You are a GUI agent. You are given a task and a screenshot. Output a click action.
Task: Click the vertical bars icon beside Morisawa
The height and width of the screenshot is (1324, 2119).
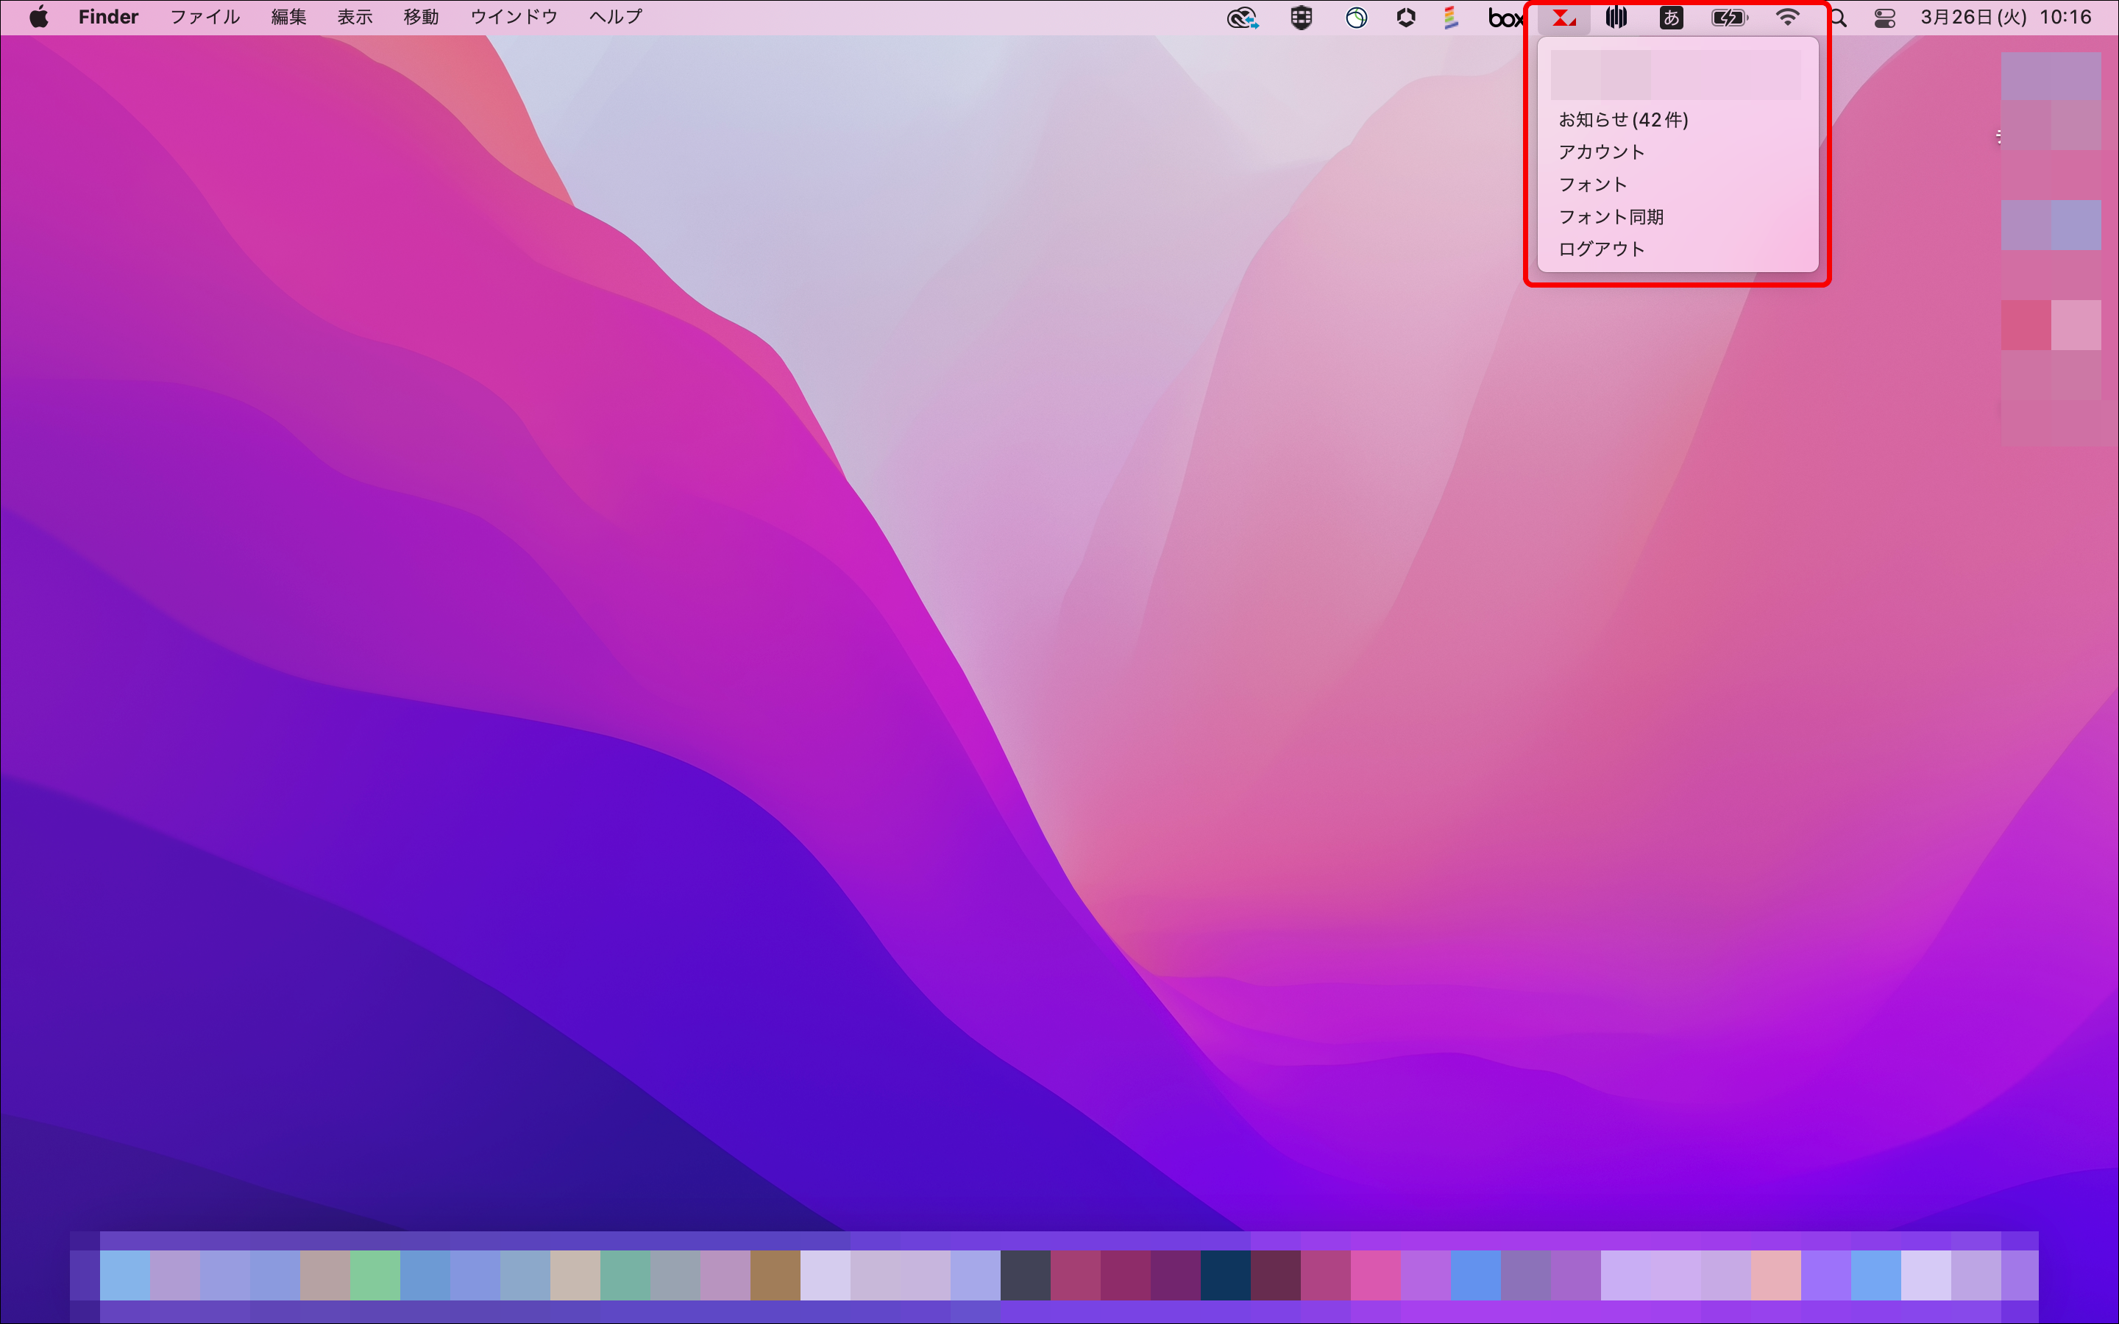point(1616,18)
